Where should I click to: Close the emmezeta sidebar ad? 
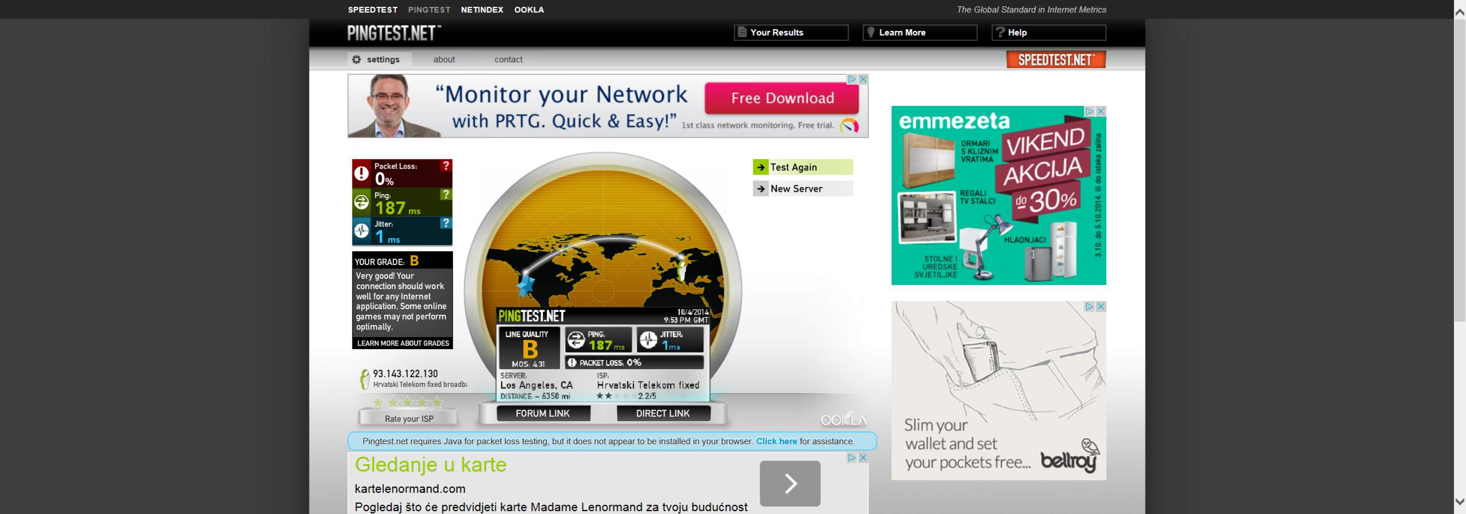coord(1101,111)
